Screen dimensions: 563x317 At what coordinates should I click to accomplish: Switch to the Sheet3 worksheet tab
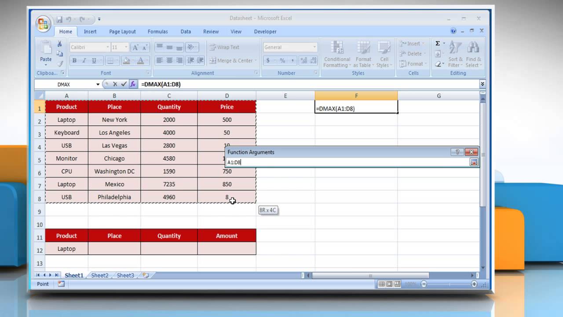point(125,276)
